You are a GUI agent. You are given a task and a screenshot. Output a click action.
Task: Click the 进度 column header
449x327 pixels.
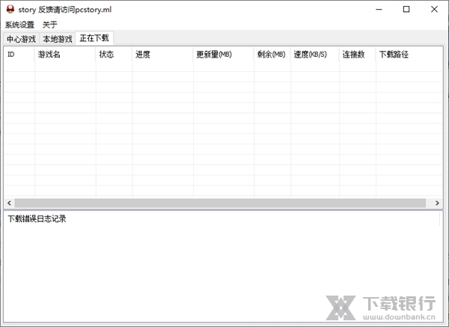(162, 55)
